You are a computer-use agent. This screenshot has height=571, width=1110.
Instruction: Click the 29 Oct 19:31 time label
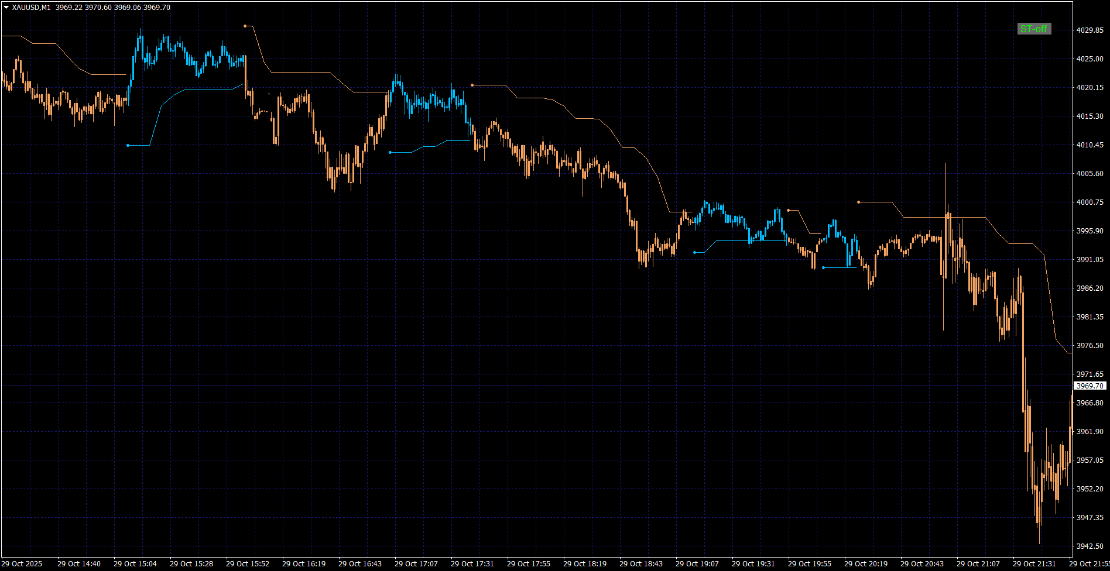(x=753, y=564)
